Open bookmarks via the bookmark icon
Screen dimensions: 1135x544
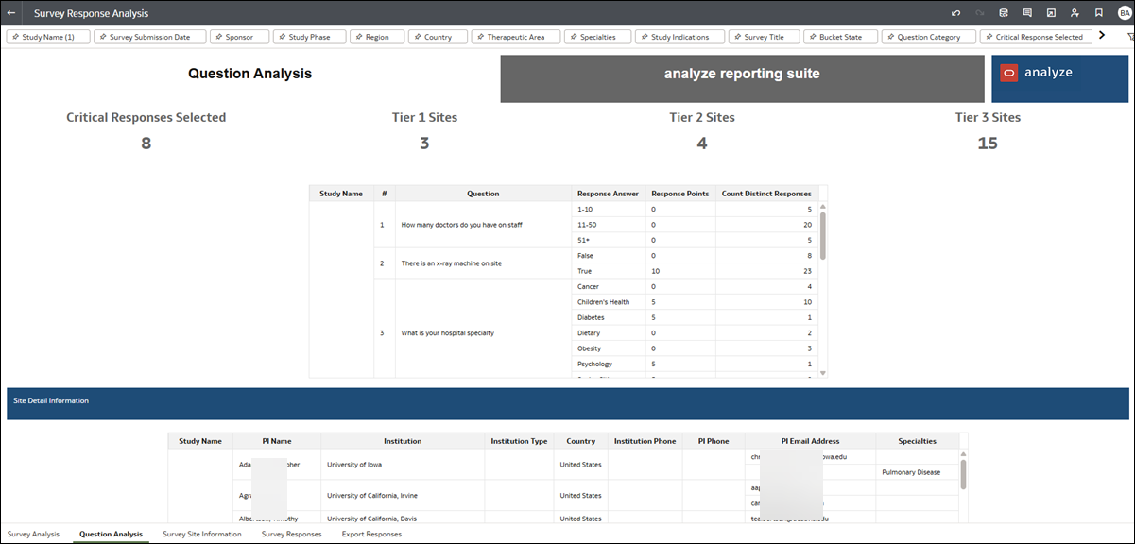pyautogui.click(x=1099, y=13)
